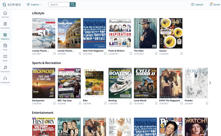Click the magnifying glass search button
Viewport: 221px width, 136px height.
pos(73,4)
